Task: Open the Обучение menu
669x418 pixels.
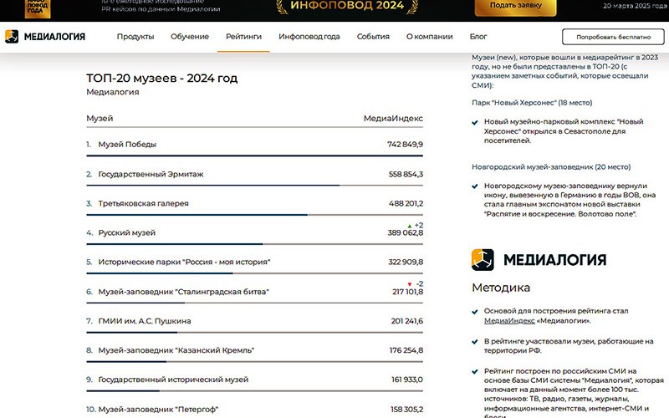Action: pos(190,37)
